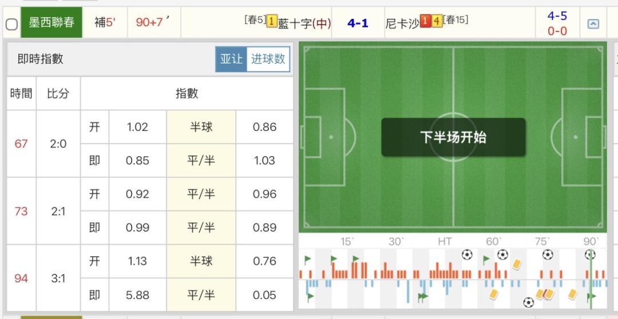The height and width of the screenshot is (319, 618).
Task: Click the yellow card icon above the timeline
Action: [x=518, y=264]
